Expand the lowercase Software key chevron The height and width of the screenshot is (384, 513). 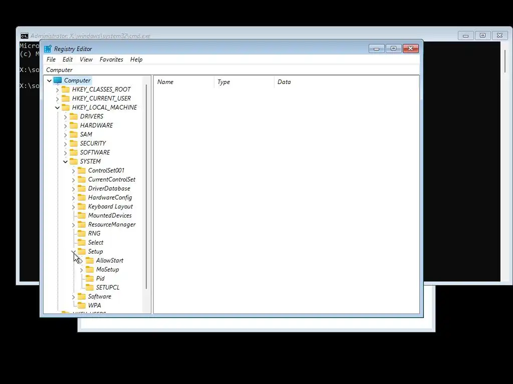(x=73, y=297)
